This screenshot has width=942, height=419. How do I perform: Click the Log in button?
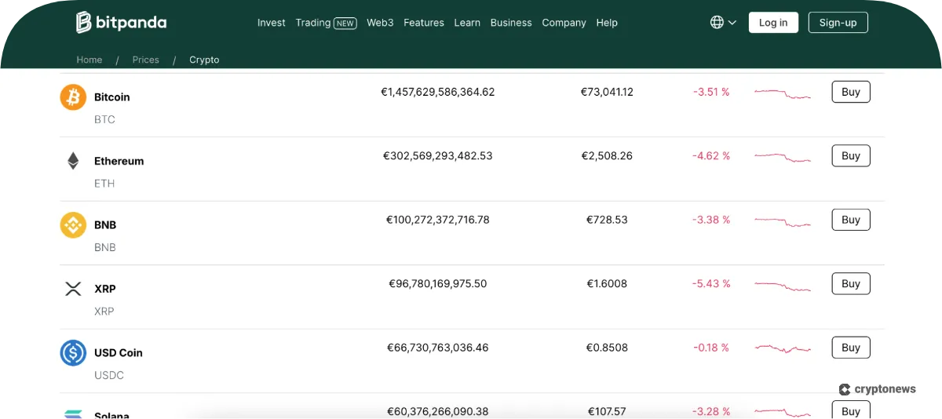773,22
